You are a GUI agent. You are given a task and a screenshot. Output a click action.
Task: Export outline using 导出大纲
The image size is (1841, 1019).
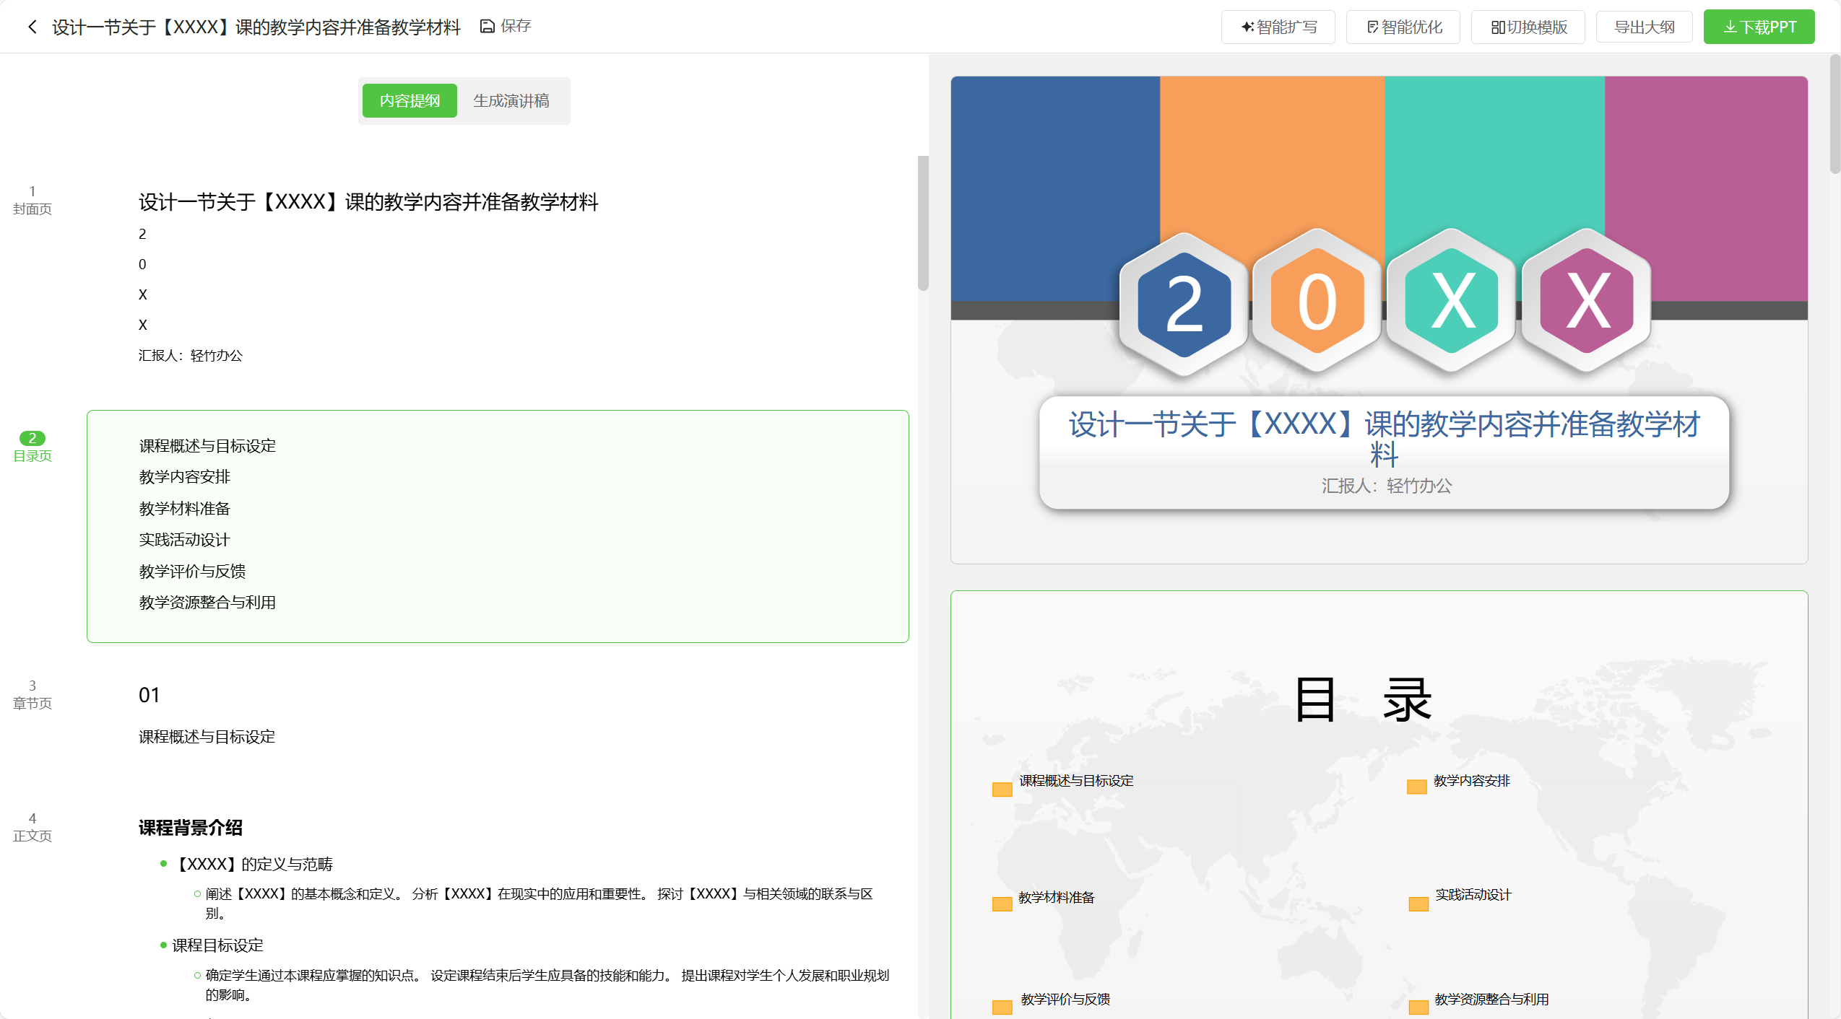pos(1643,26)
